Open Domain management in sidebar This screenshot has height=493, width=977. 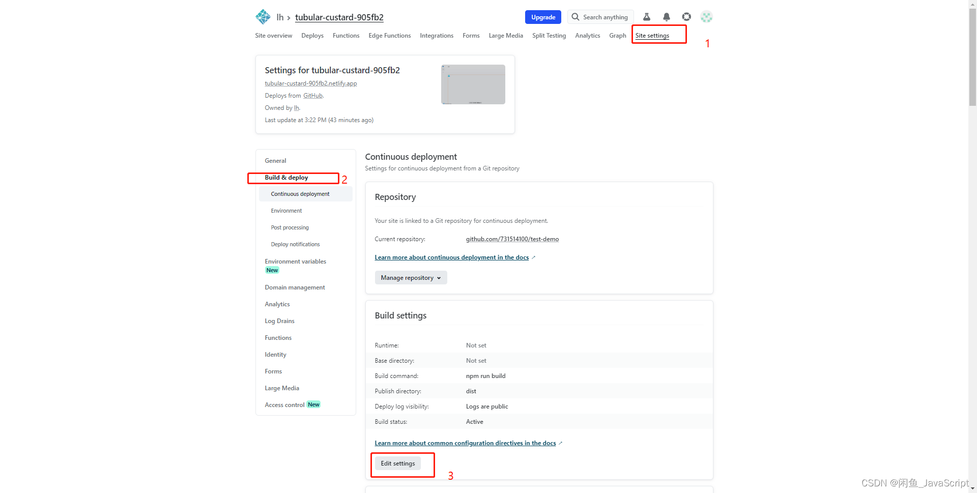click(x=295, y=287)
